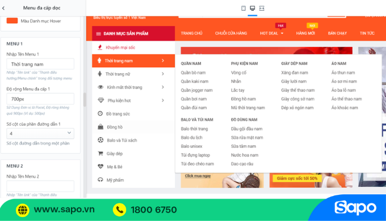This screenshot has width=386, height=221.
Task: Click the woman icon beside Thời trang nữ
Action: [x=100, y=74]
